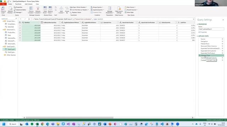Switch to the Home tab

[x=10, y=4]
